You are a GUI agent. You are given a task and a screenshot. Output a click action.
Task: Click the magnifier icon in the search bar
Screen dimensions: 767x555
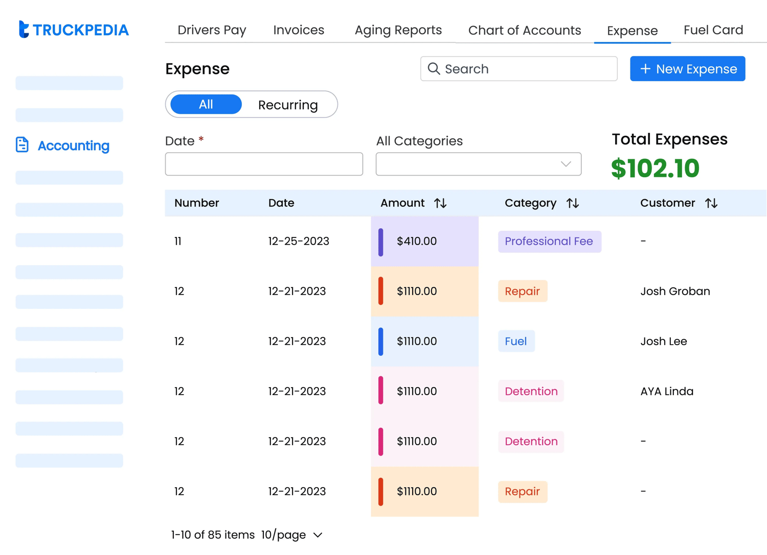(x=434, y=68)
